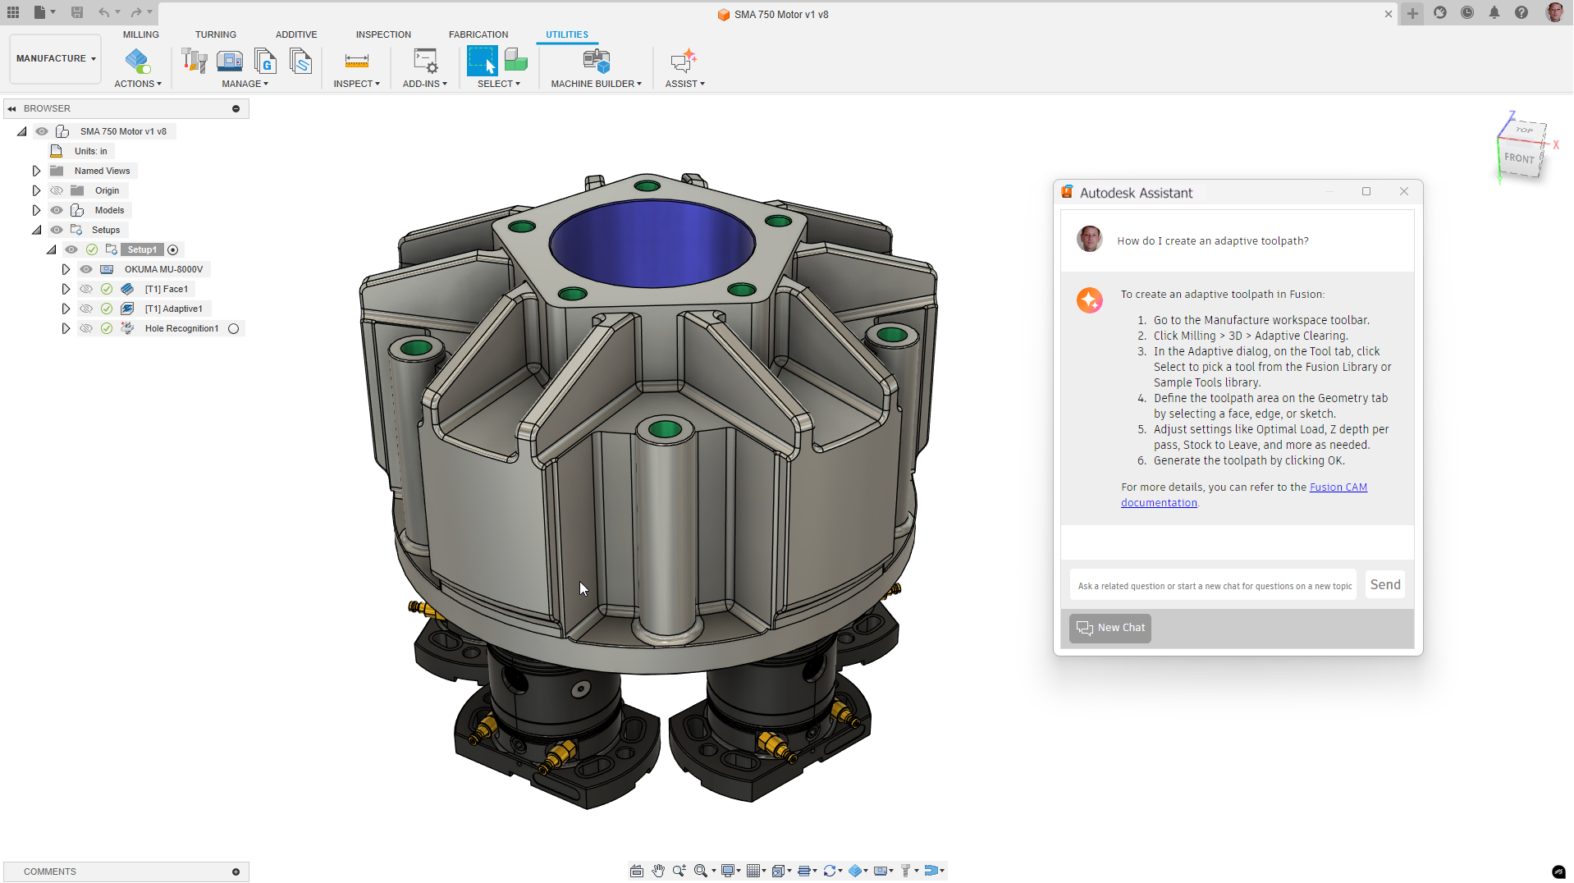This screenshot has height=883, width=1574.
Task: Activate Setup1 using its radio button
Action: (x=172, y=249)
